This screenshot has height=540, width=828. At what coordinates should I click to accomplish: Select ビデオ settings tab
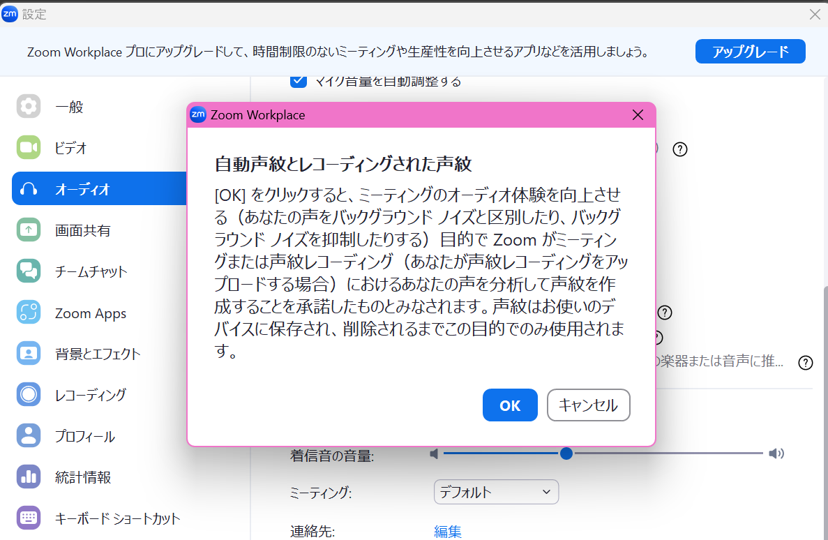[99, 147]
